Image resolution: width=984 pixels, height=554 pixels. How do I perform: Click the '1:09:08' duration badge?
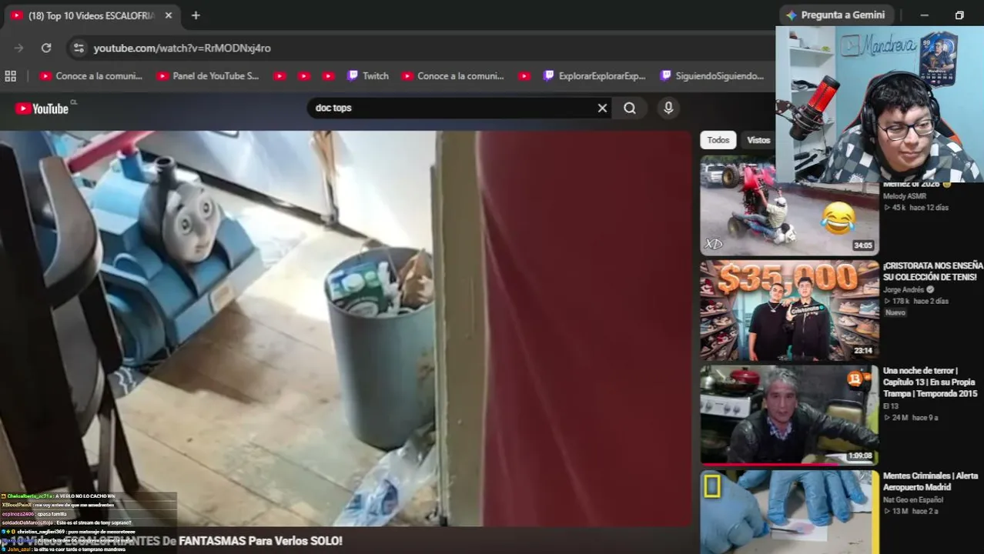click(x=860, y=456)
